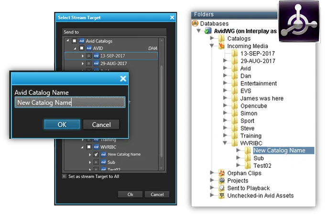Click the Sent to Playback clock icon
Screen dimensions: 325x216
(222, 188)
